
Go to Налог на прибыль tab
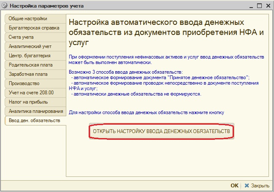click(x=35, y=102)
